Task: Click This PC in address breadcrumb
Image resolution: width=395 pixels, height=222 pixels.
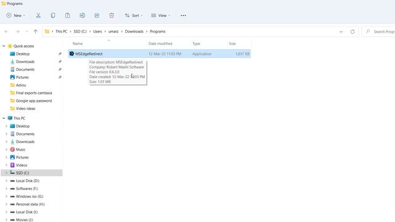Action: pos(61,31)
